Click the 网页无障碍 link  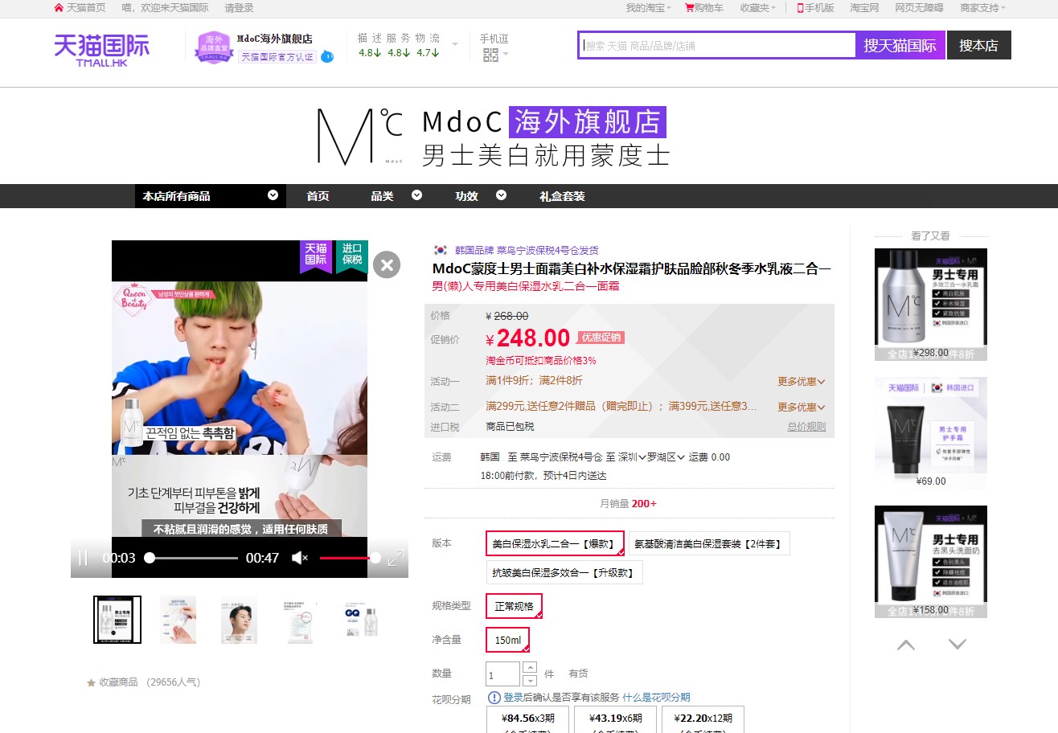click(x=919, y=7)
